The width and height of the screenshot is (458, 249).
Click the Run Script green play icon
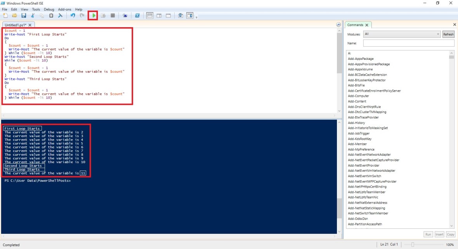point(93,16)
